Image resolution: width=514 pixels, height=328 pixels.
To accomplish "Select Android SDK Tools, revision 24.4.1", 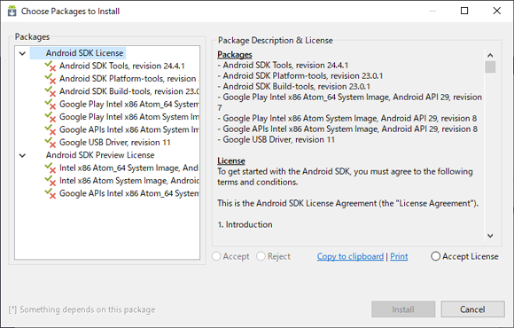I will (122, 66).
